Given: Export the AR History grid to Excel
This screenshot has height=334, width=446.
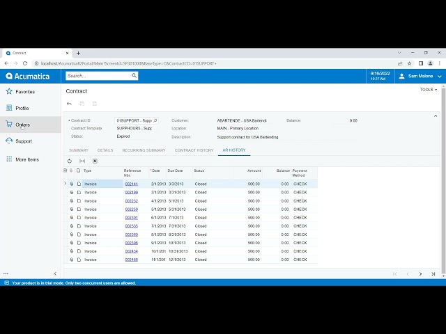Looking at the screenshot, I should pos(95,161).
